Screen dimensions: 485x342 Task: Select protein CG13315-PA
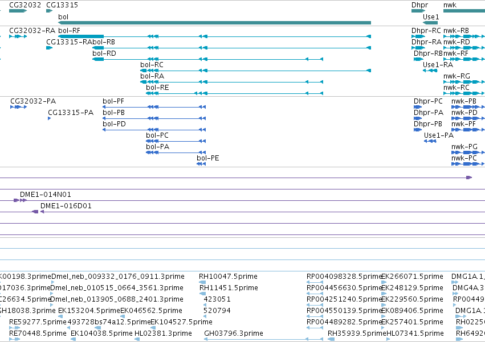[50, 118]
